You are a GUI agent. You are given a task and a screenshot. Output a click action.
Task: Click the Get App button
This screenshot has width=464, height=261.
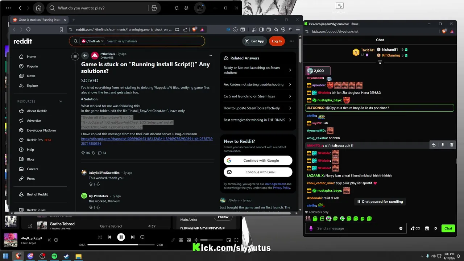click(x=254, y=41)
